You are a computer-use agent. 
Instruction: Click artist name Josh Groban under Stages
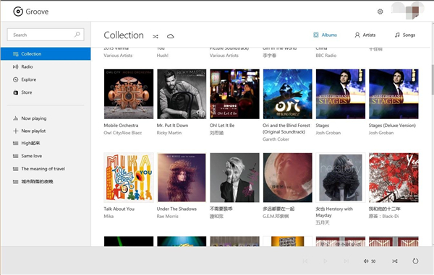click(x=328, y=133)
